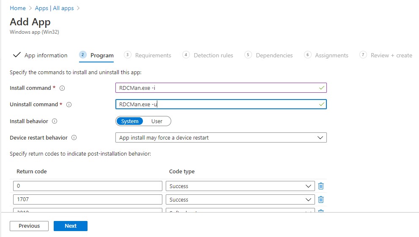Screen dimensions: 419x237
Task: Delete the return code 0 row
Action: point(321,186)
